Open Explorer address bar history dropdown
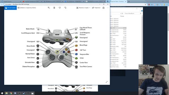This screenshot has height=95, width=169. pyautogui.click(x=121, y=13)
